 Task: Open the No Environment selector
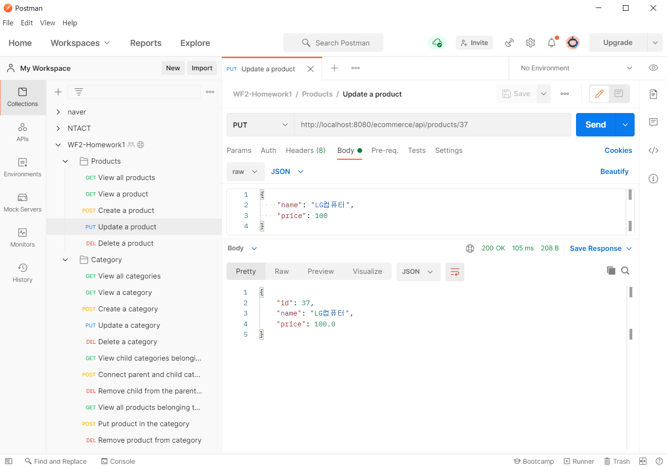[576, 68]
